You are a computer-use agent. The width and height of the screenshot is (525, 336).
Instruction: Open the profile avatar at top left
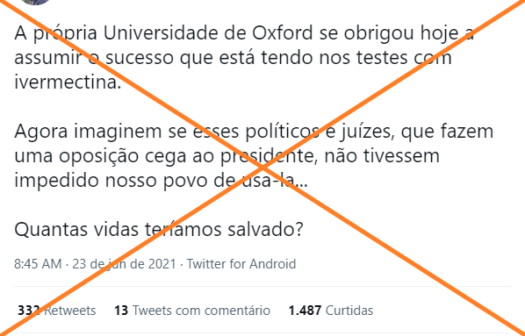click(35, 2)
